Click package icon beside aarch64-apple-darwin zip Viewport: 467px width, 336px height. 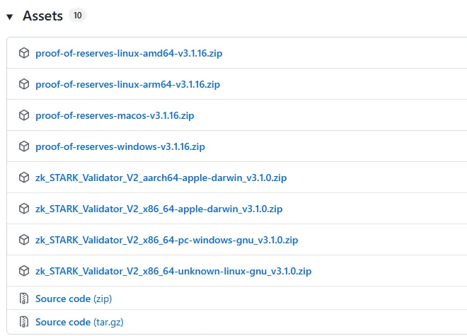coord(24,178)
